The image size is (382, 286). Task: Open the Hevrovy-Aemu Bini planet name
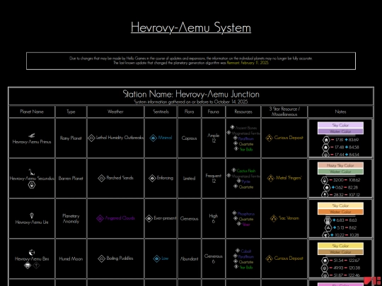click(x=32, y=259)
